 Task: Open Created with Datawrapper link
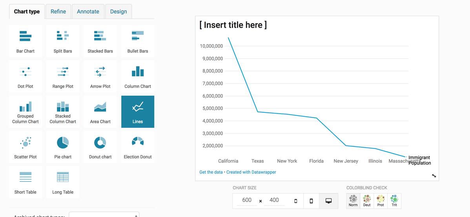251,172
